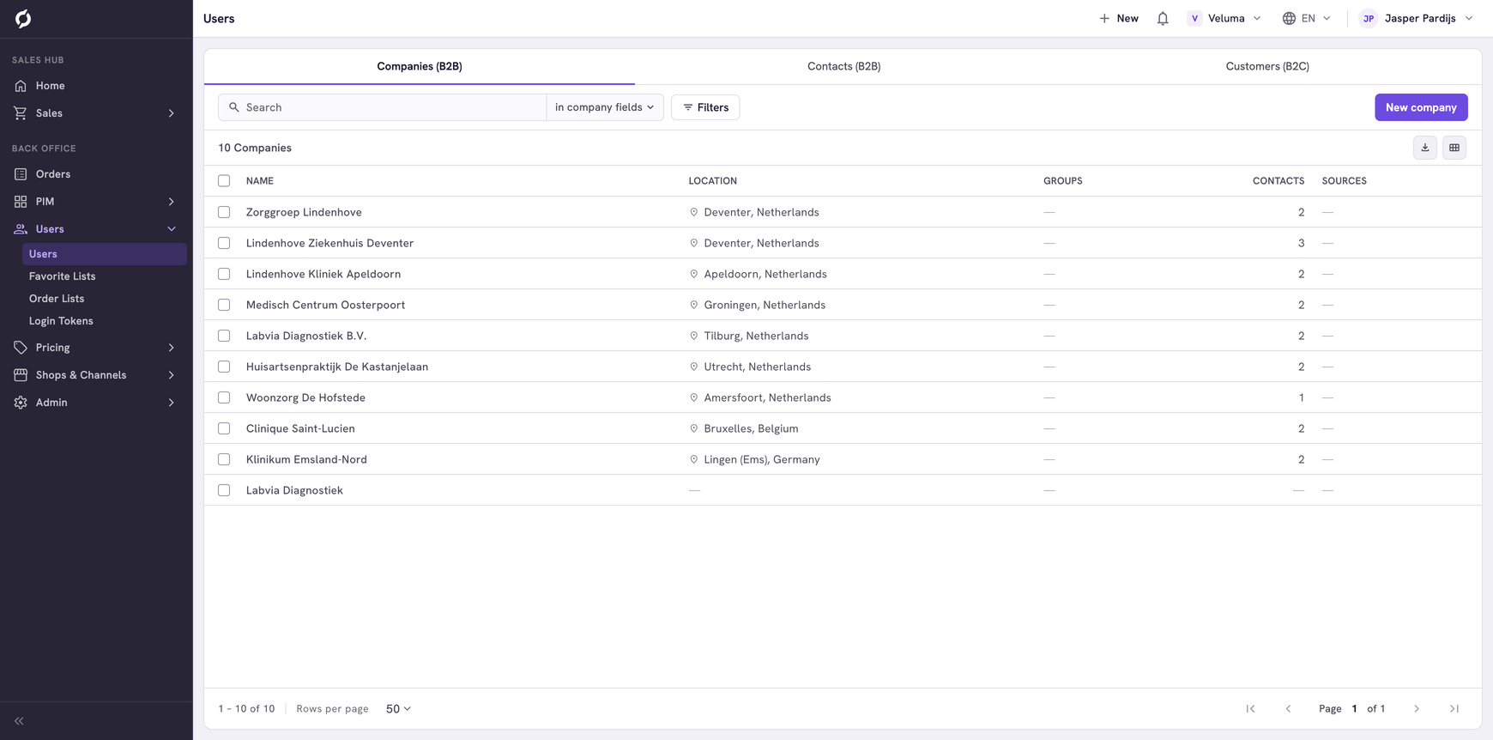
Task: Click the globe language icon
Action: point(1289,18)
